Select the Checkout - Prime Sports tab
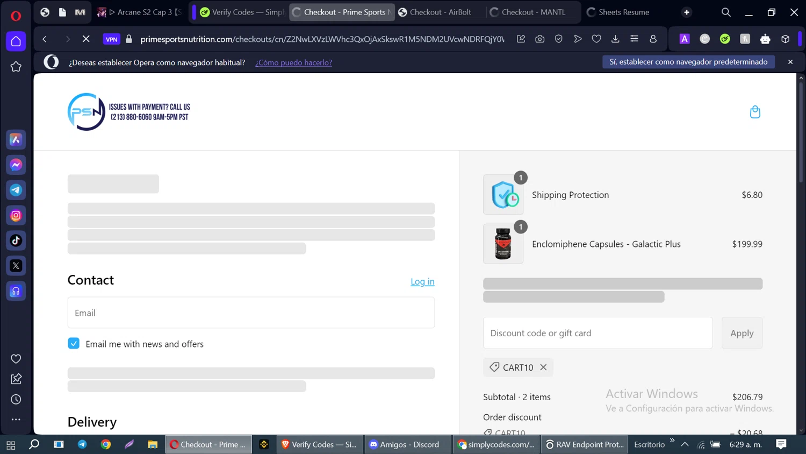The width and height of the screenshot is (806, 454). pyautogui.click(x=342, y=12)
